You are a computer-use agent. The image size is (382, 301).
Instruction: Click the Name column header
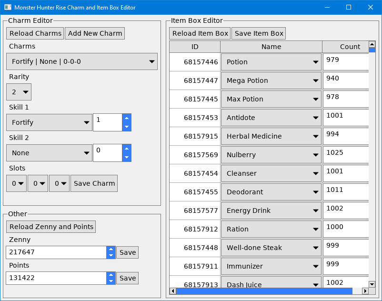click(x=271, y=47)
